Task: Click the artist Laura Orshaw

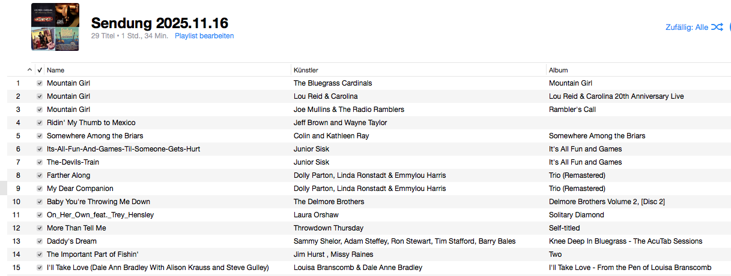Action: tap(315, 215)
